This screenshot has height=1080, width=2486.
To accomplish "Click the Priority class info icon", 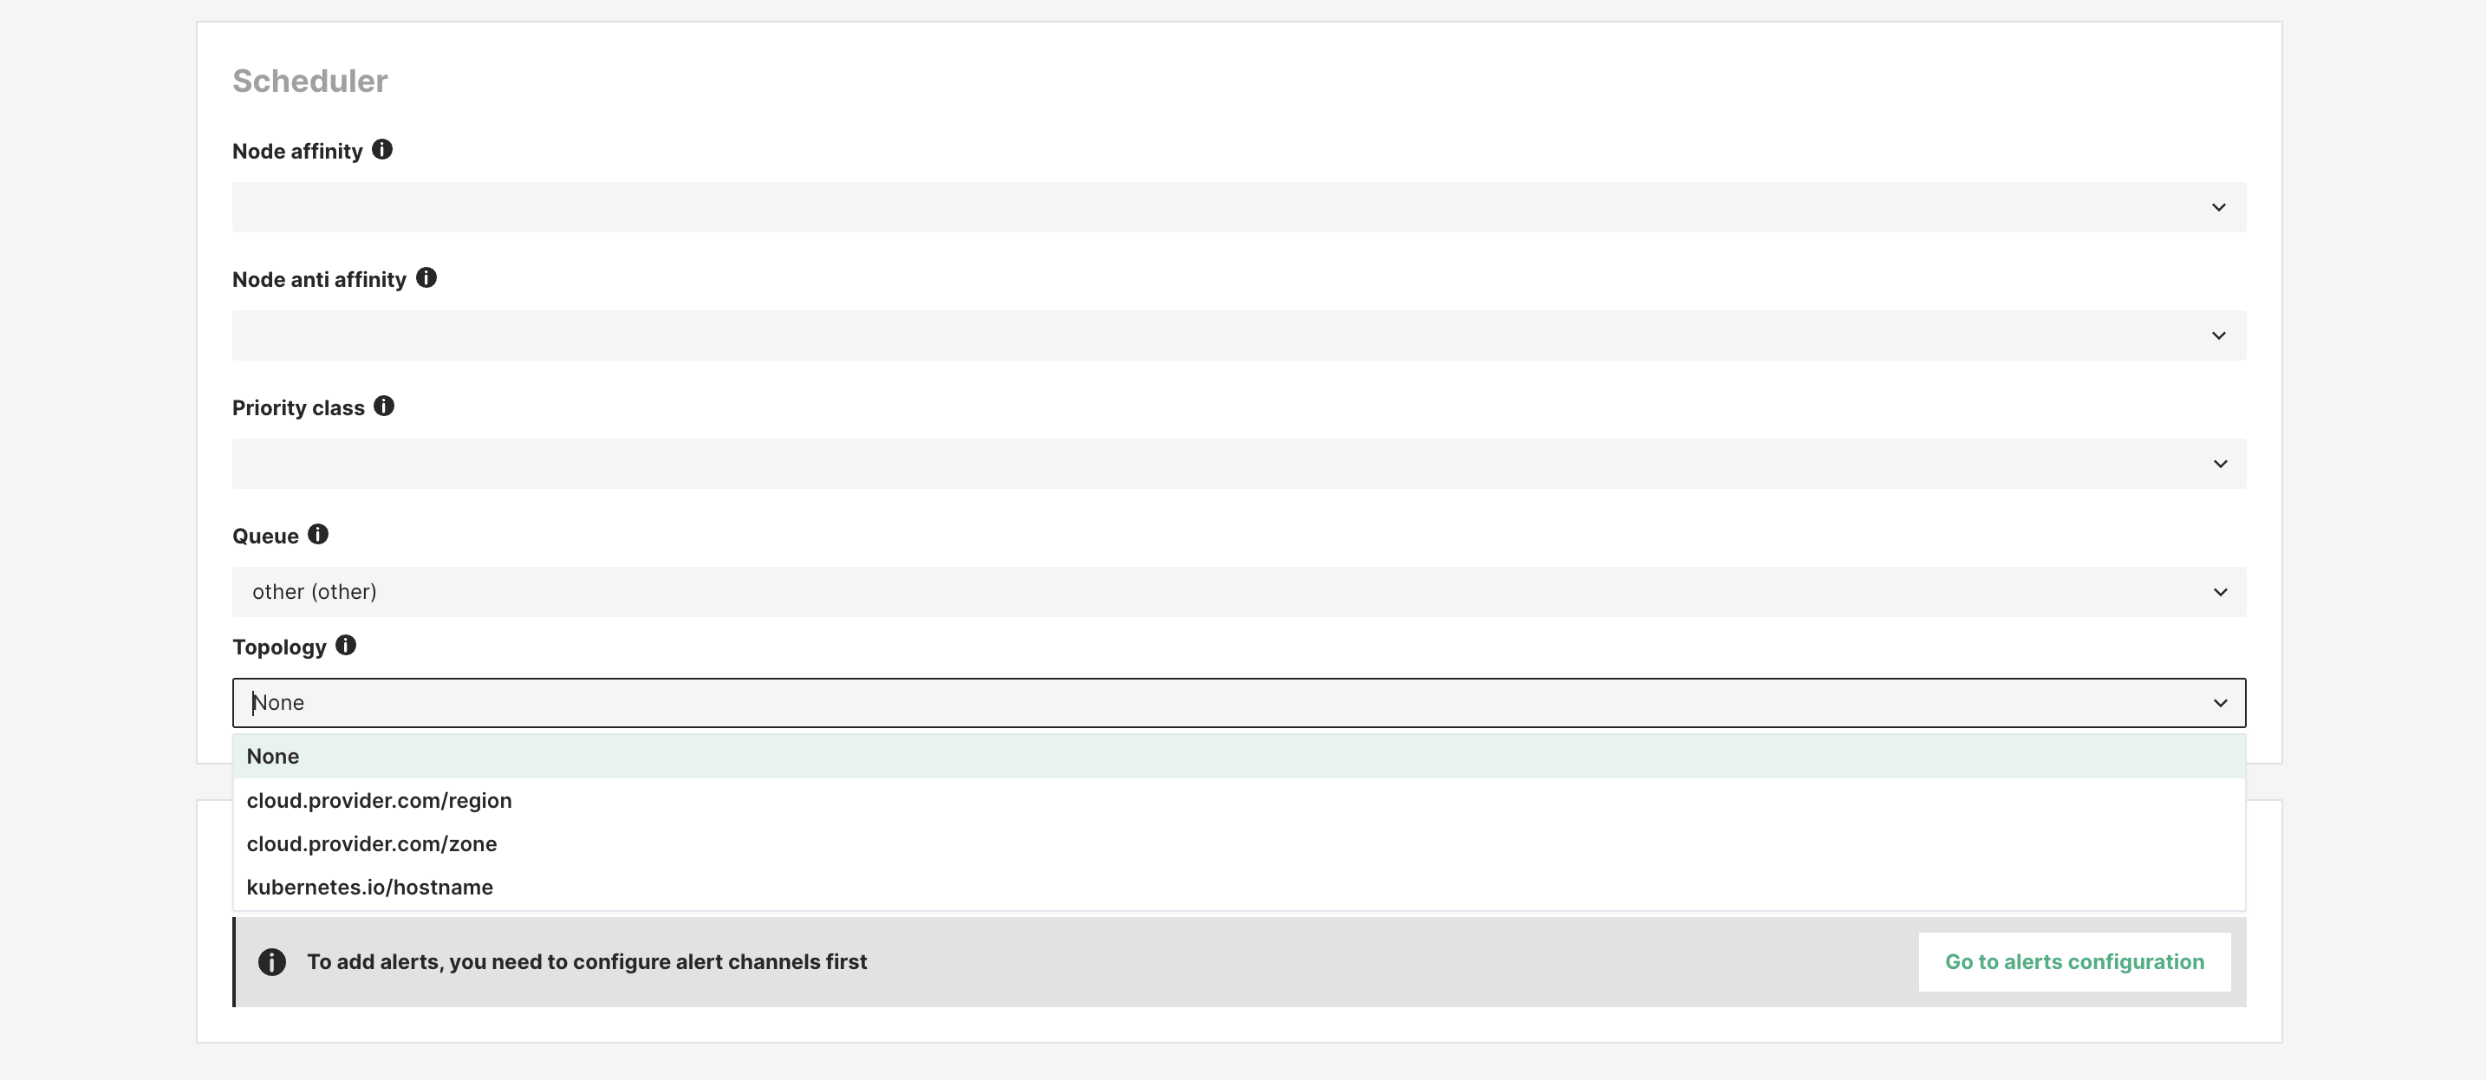I will 384,406.
